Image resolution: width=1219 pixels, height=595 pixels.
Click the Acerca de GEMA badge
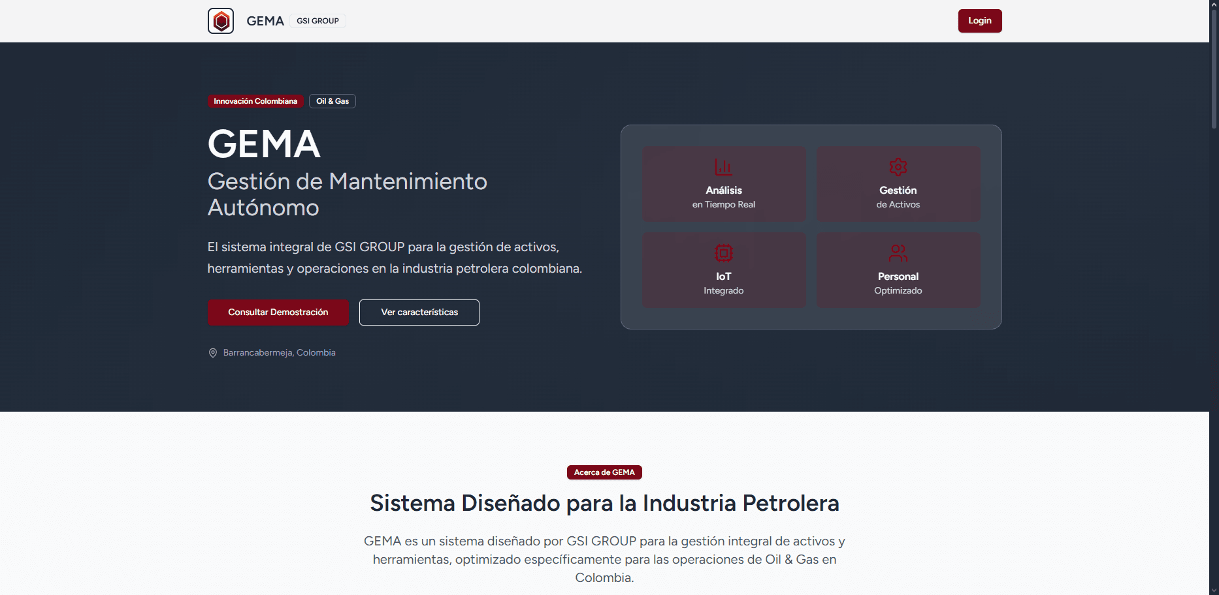pos(604,472)
